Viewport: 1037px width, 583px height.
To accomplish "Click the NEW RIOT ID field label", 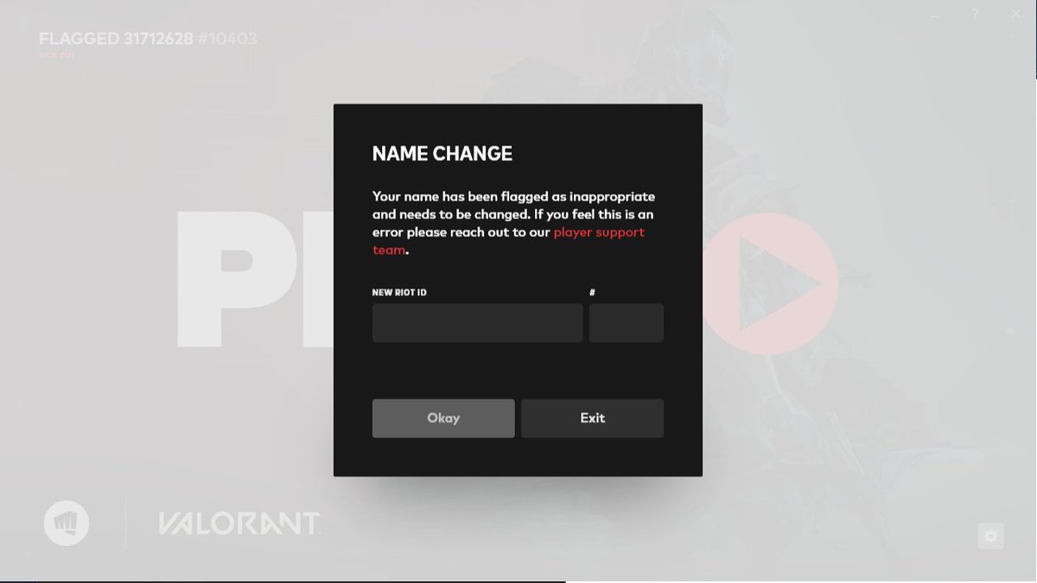I will tap(398, 292).
